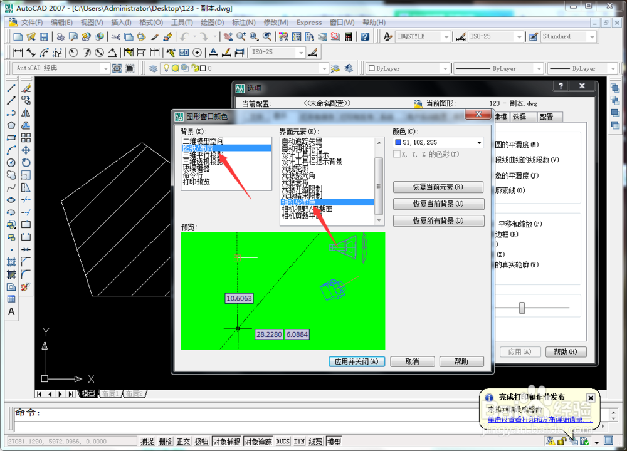Toggle 对象捕捉 object snap
This screenshot has height=451, width=627.
click(x=226, y=442)
